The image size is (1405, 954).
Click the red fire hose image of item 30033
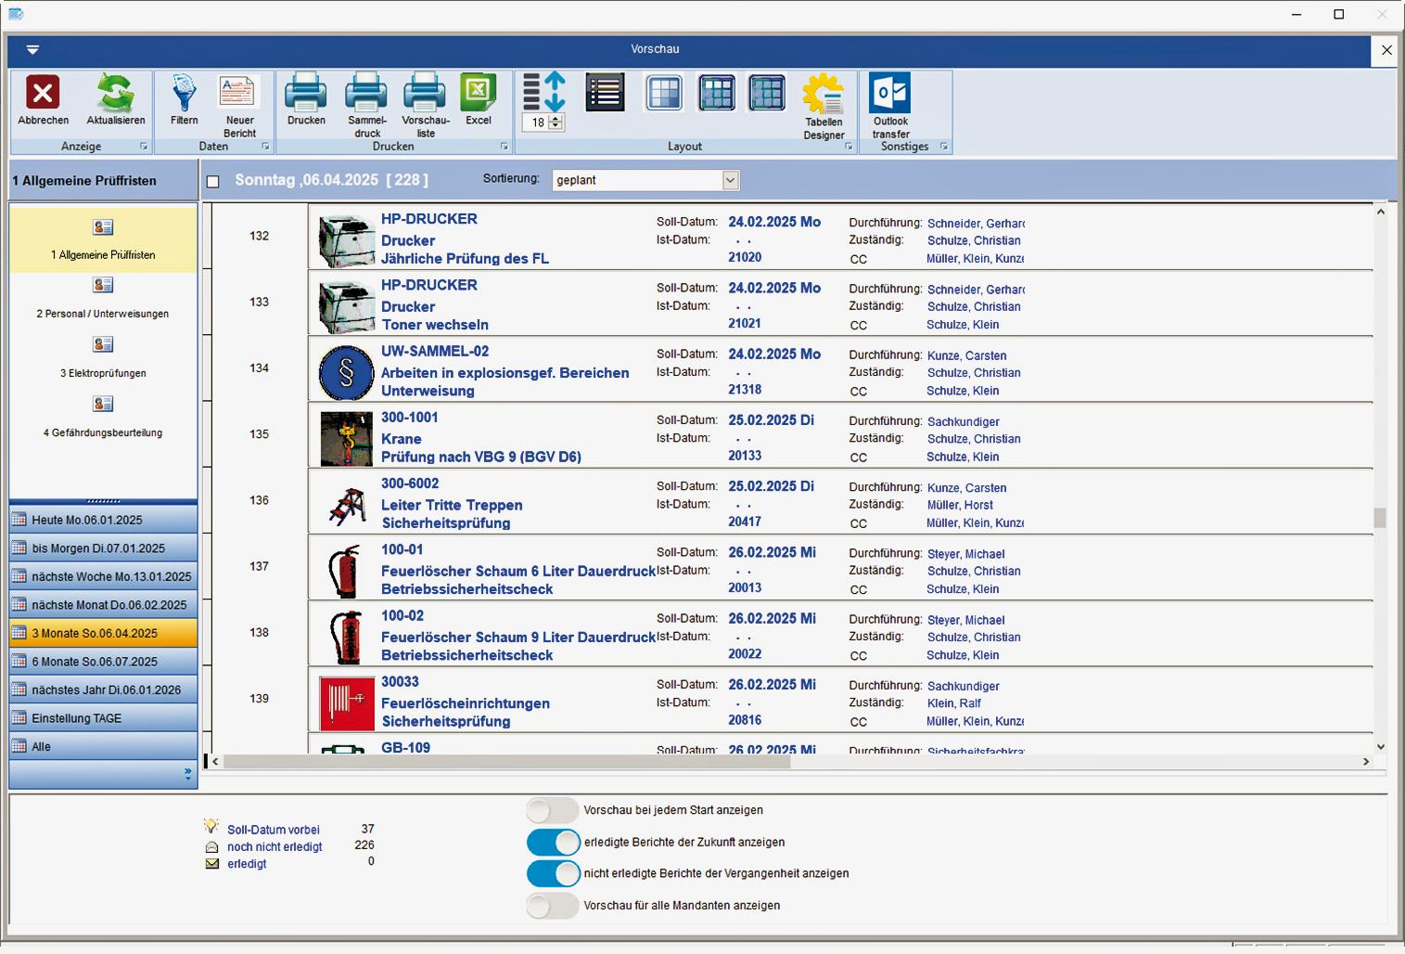coord(346,703)
